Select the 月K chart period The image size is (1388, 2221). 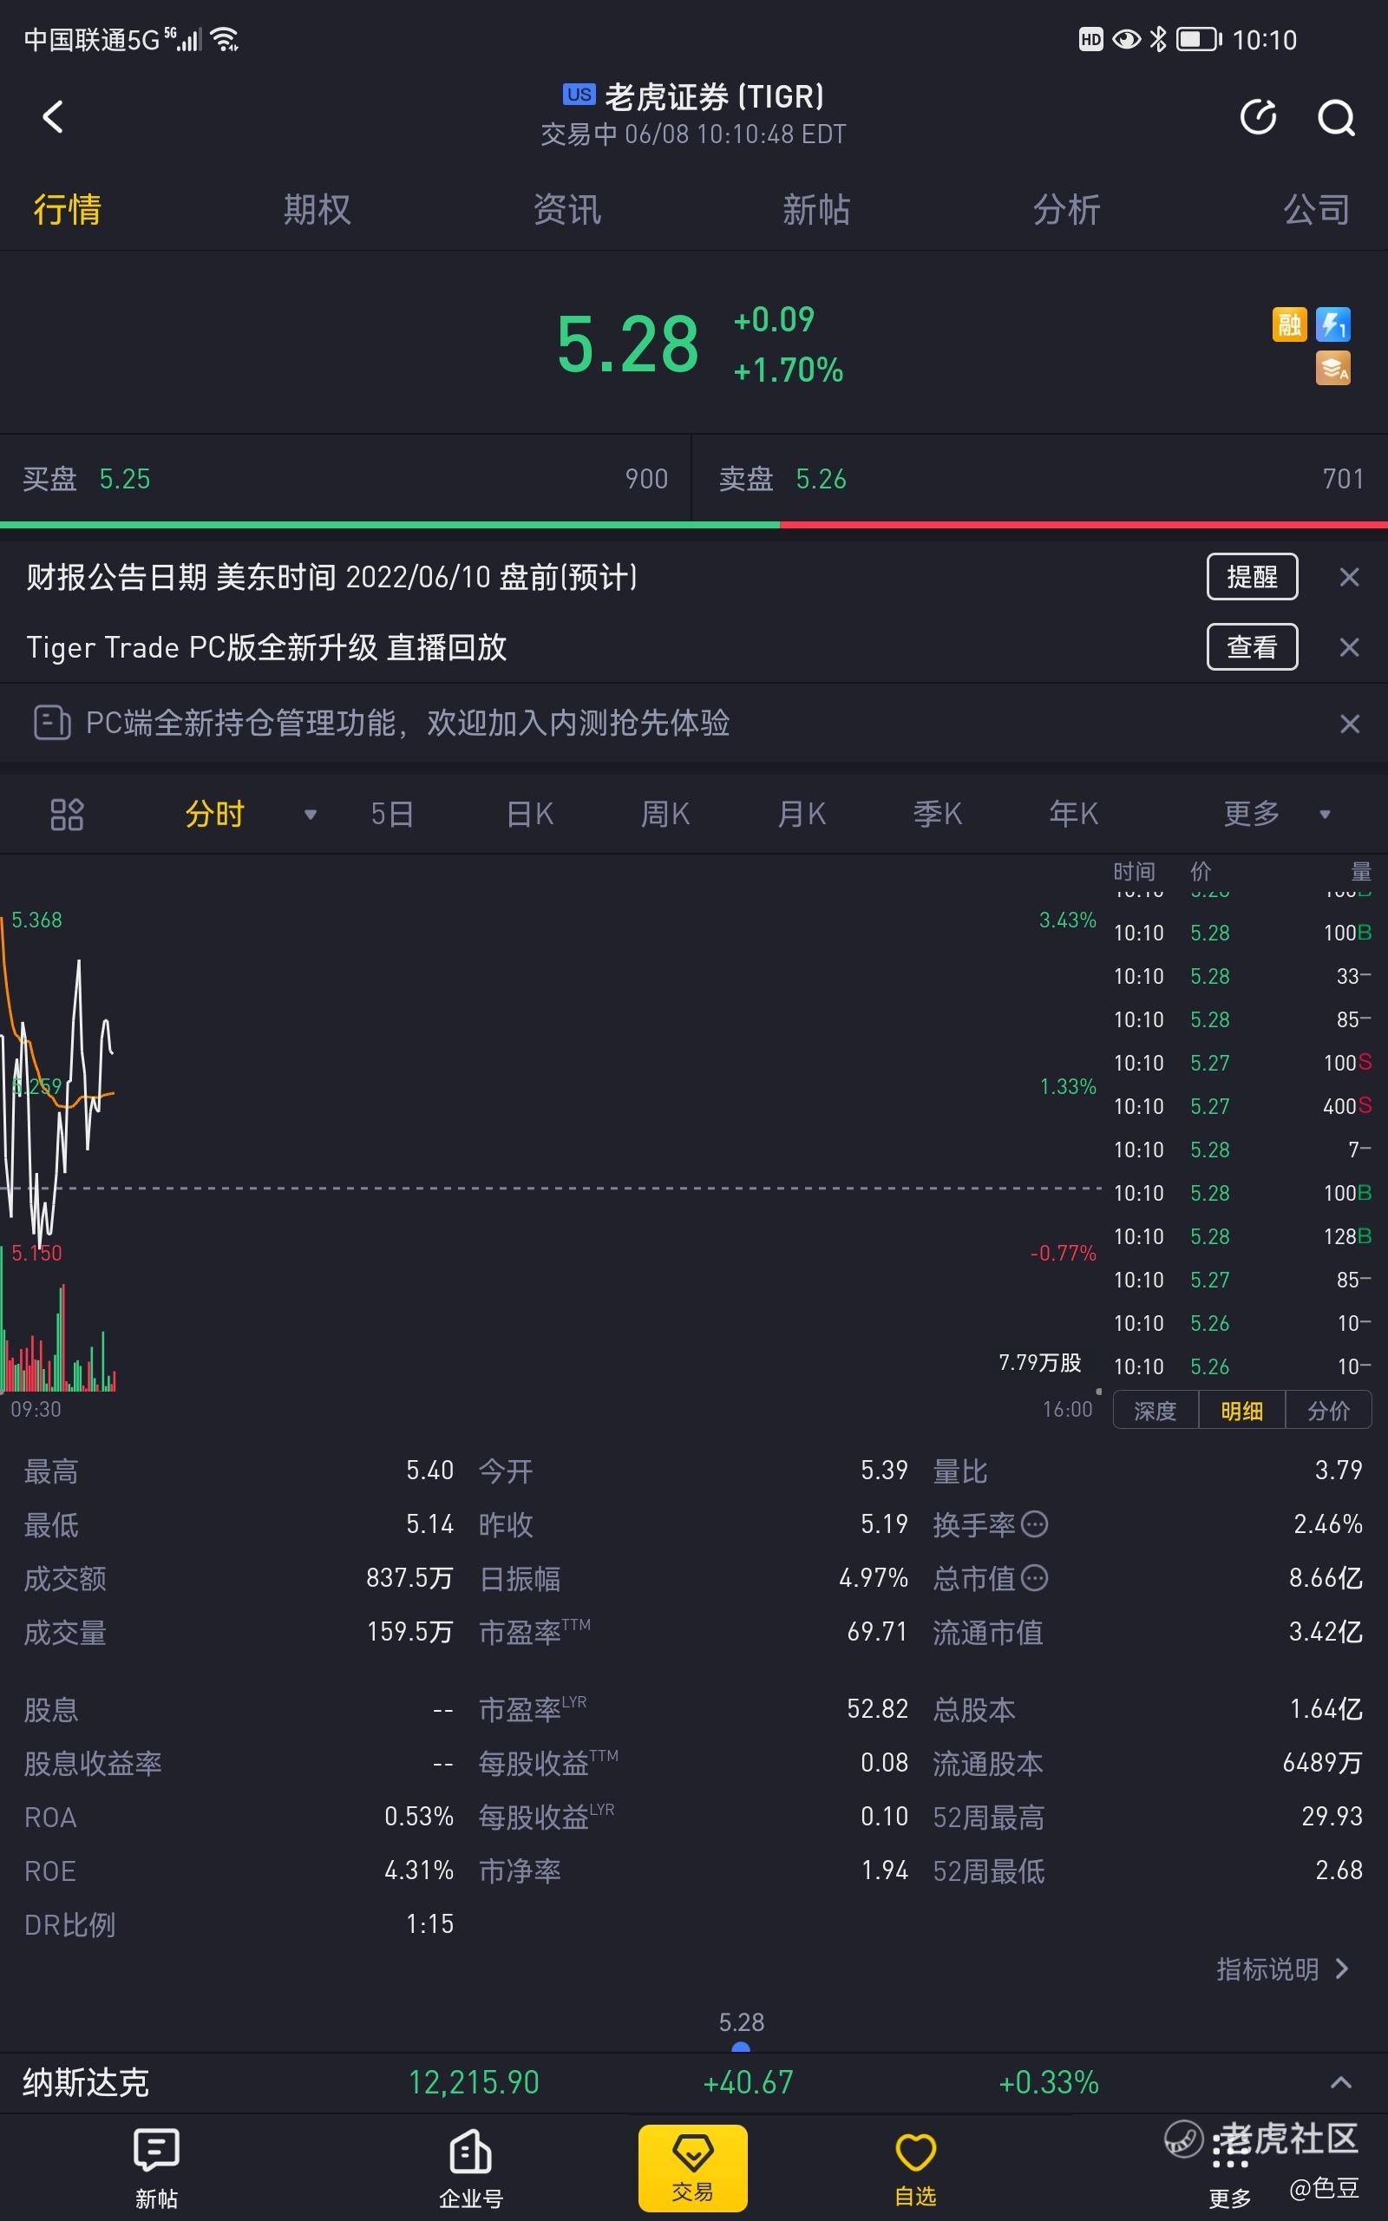pyautogui.click(x=802, y=814)
